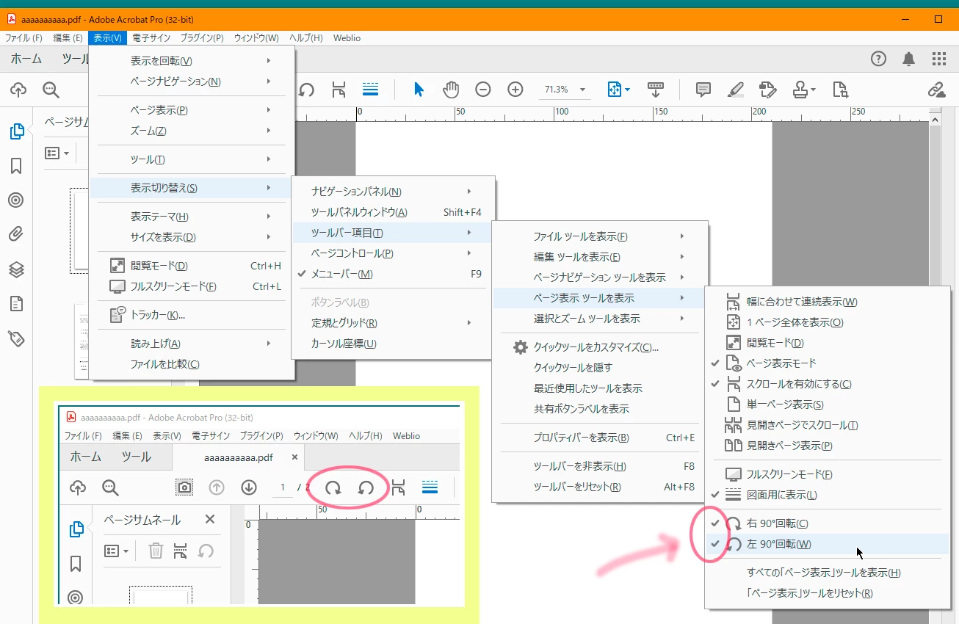Screen dimensions: 959x624
Task: Uncheck 左 90°回転(W) tool
Action: tap(827, 544)
